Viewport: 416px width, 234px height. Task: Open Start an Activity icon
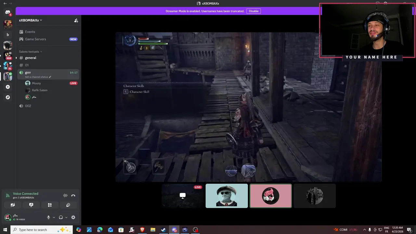(50, 205)
